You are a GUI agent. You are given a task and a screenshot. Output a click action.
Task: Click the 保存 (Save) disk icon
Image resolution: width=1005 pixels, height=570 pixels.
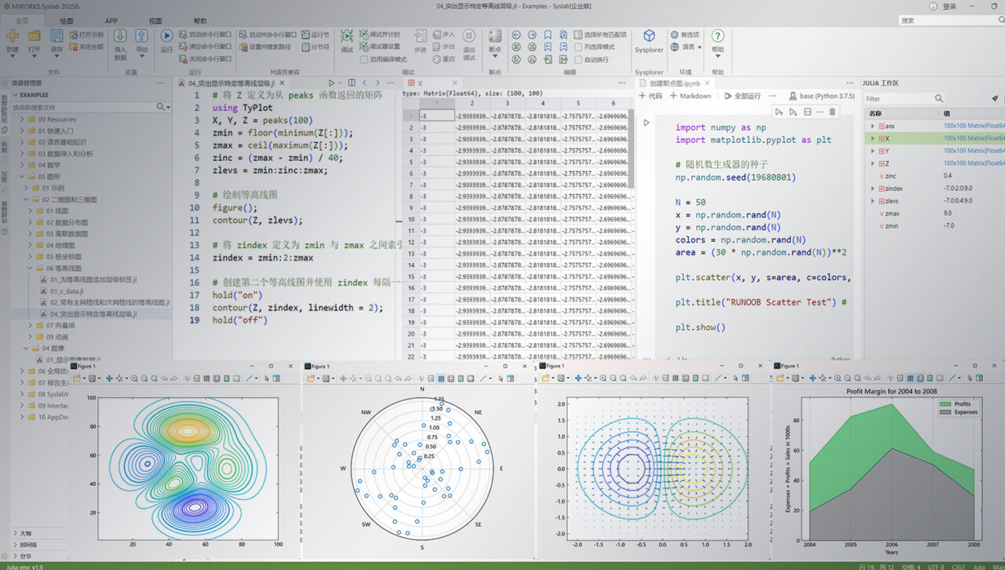57,35
